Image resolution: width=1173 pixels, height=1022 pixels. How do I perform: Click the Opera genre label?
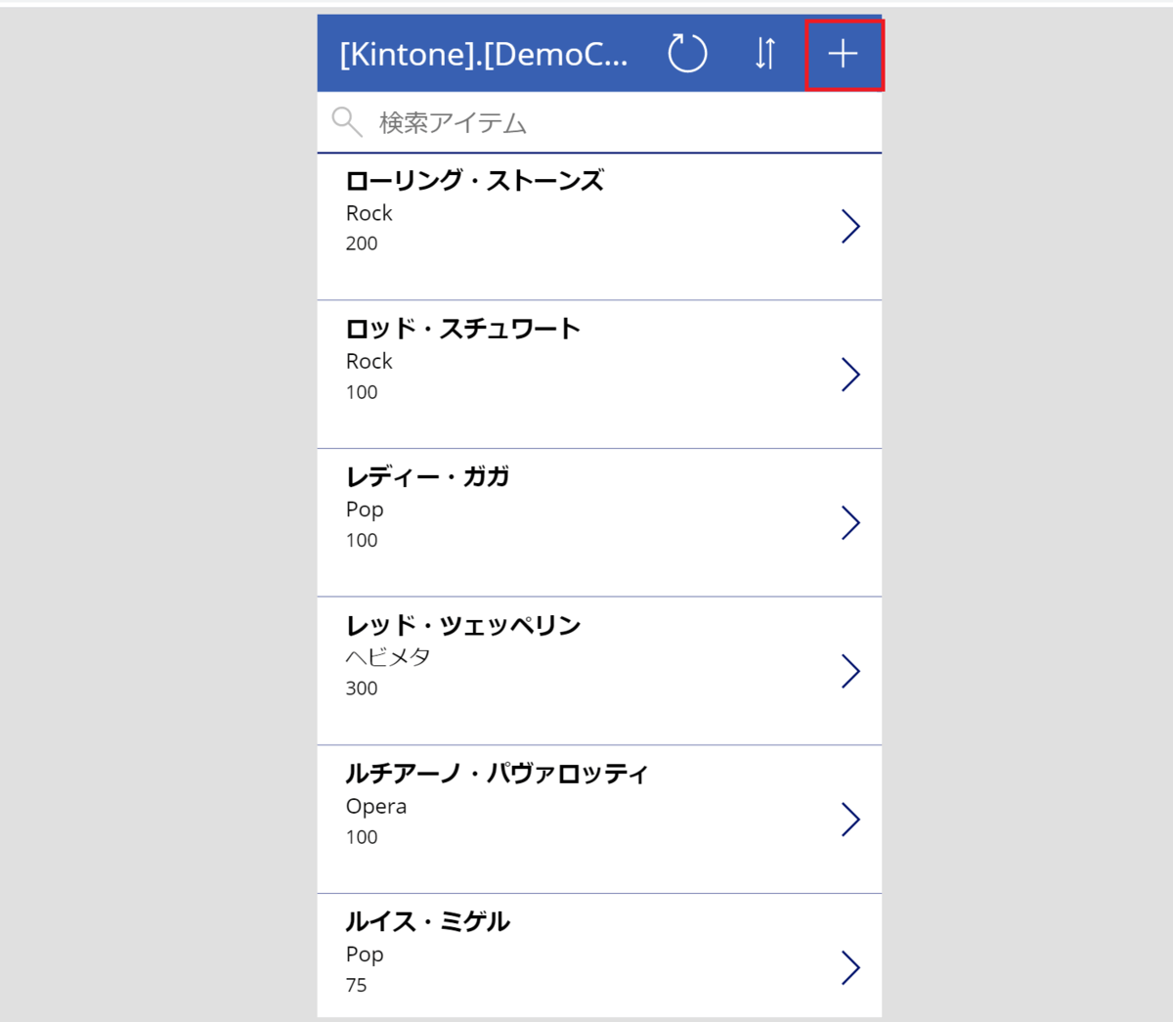tap(376, 807)
